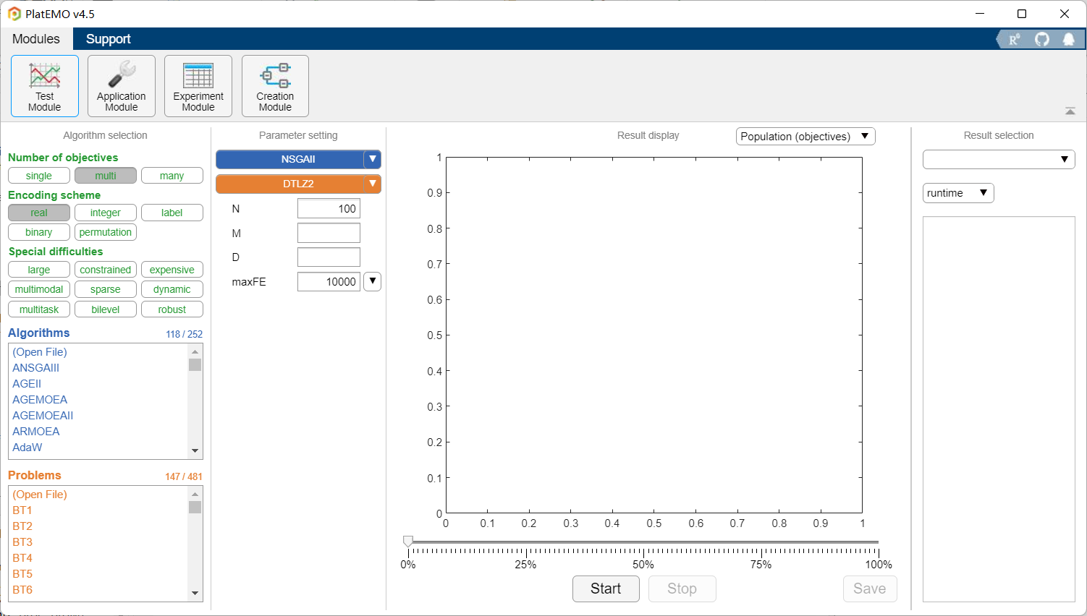This screenshot has width=1087, height=616.
Task: Toggle the dynamic difficulty filter
Action: tap(172, 289)
